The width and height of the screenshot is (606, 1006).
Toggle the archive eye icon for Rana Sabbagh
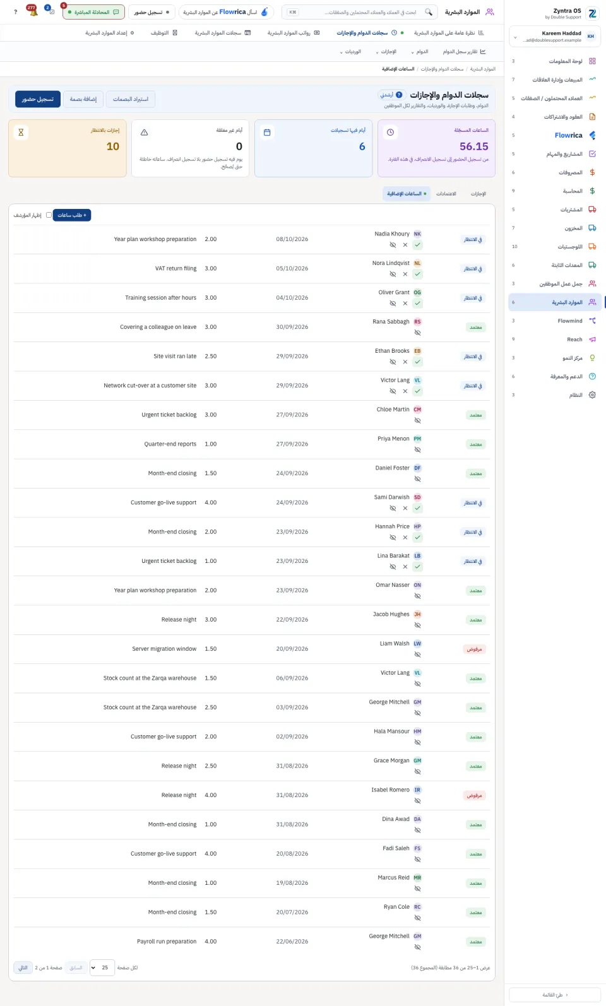417,333
